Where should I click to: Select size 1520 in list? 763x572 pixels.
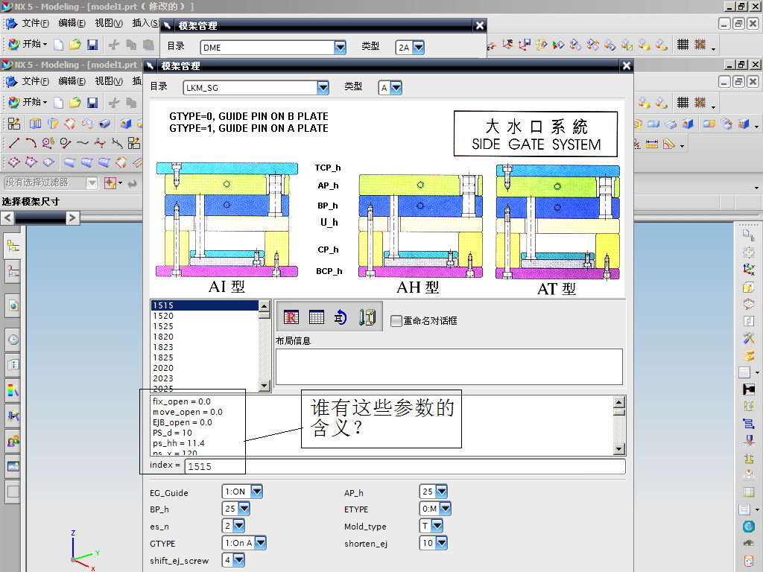tap(204, 316)
